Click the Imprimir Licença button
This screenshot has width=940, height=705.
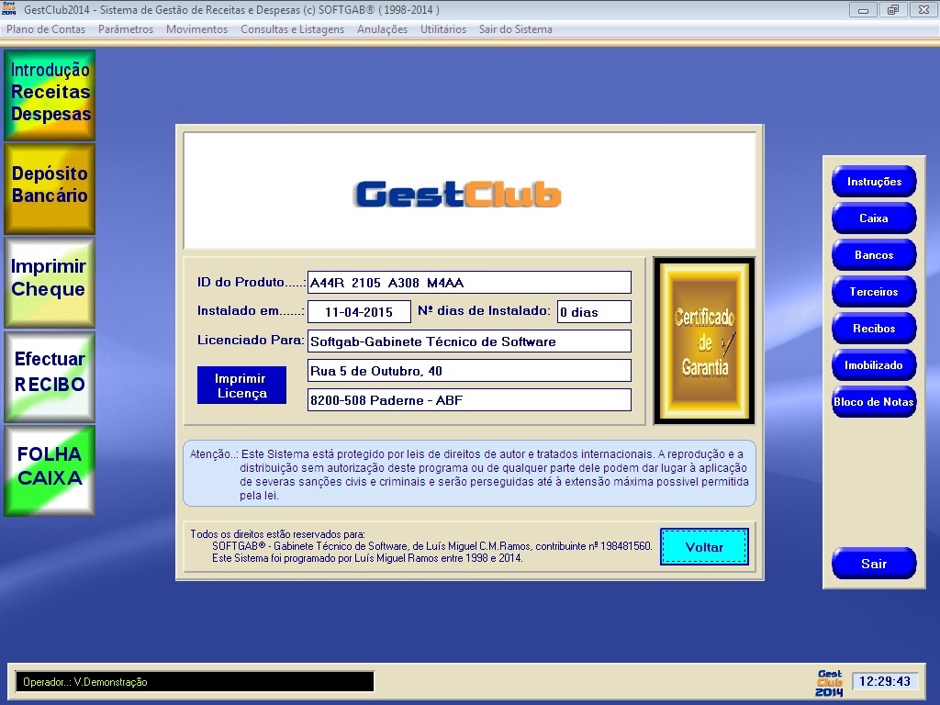click(x=241, y=386)
